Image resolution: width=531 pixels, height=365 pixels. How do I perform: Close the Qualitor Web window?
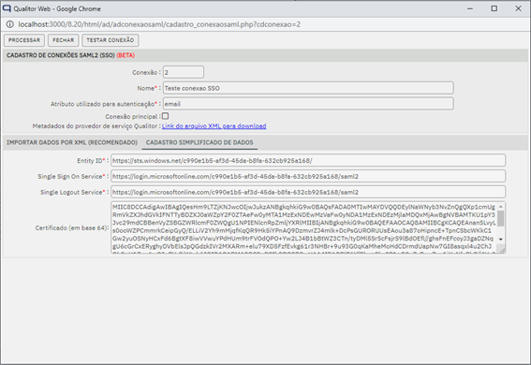518,8
